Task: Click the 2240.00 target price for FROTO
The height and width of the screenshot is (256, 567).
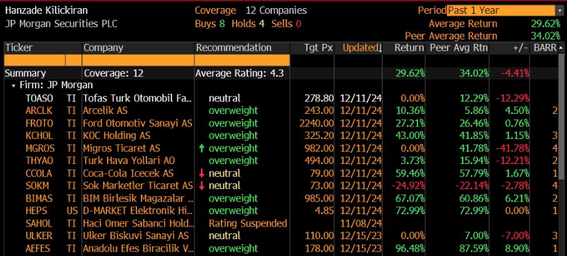Action: click(x=317, y=123)
